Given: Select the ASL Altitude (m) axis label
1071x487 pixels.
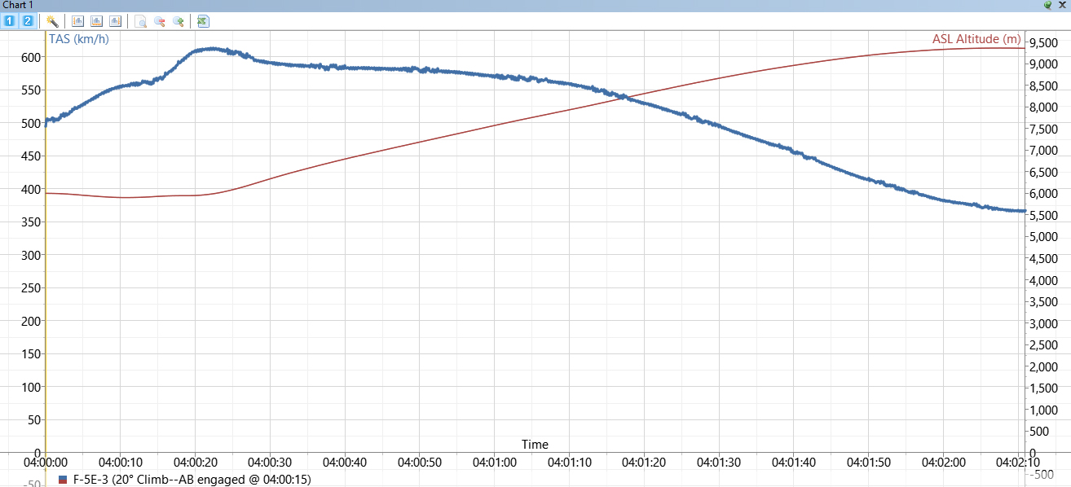Looking at the screenshot, I should [x=976, y=39].
